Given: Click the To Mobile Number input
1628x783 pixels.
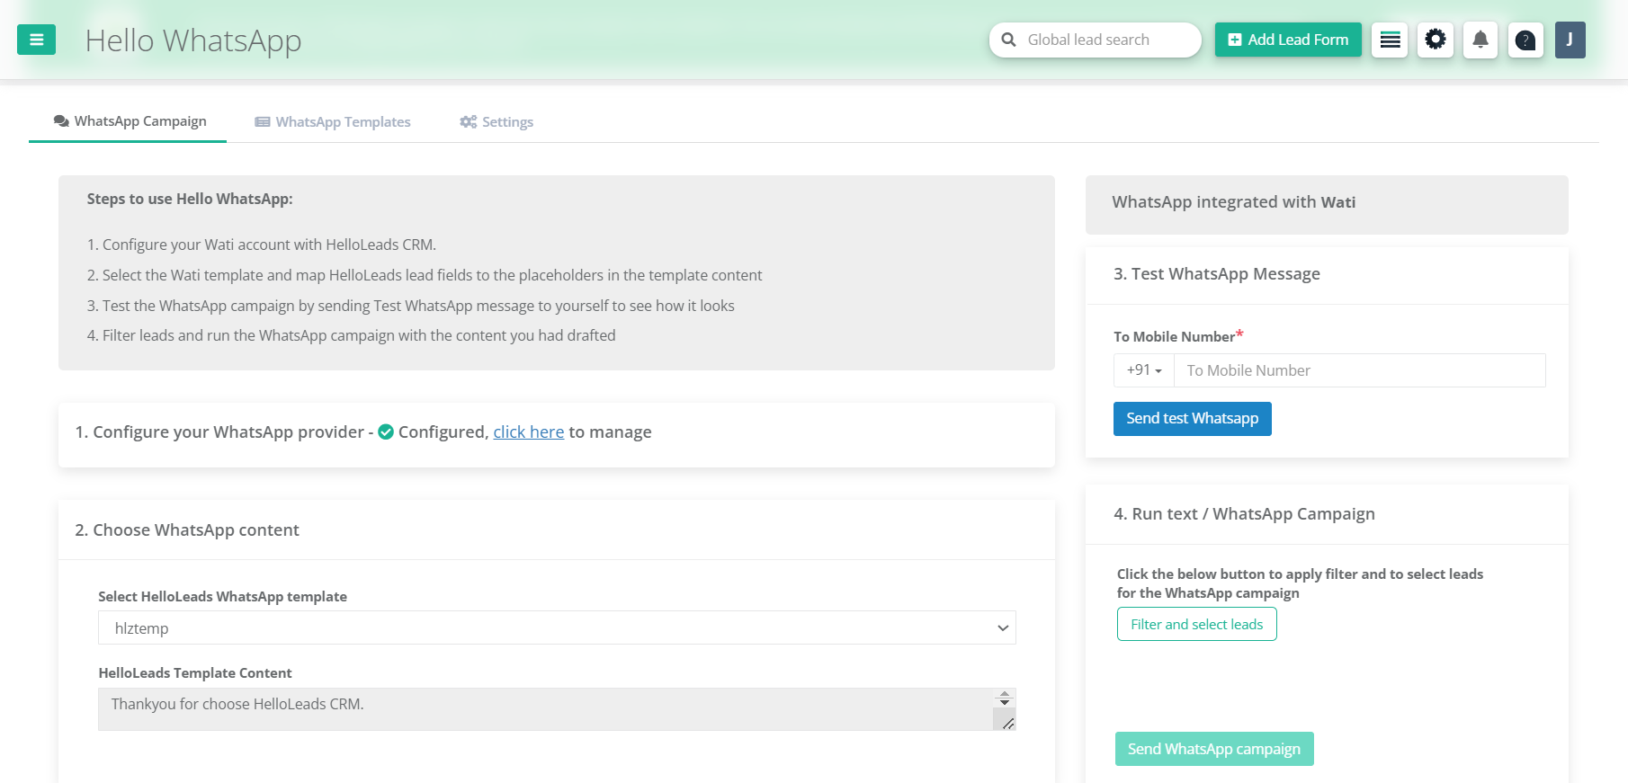Looking at the screenshot, I should click(x=1360, y=370).
